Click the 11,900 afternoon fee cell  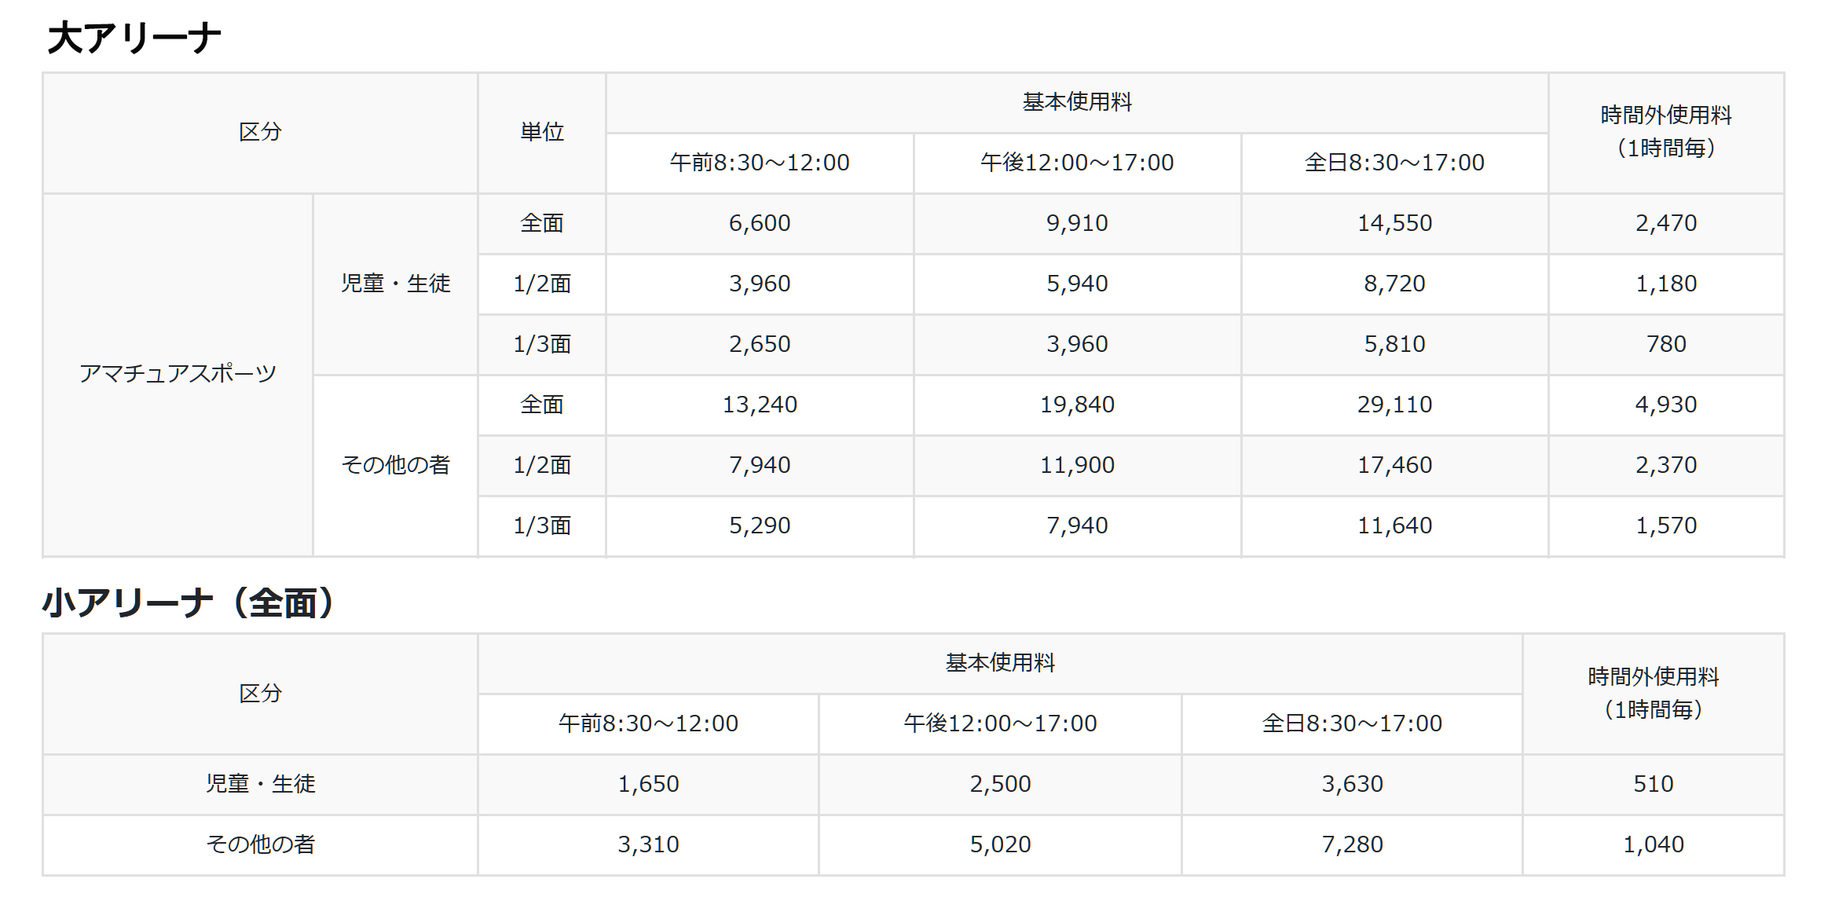point(1076,465)
